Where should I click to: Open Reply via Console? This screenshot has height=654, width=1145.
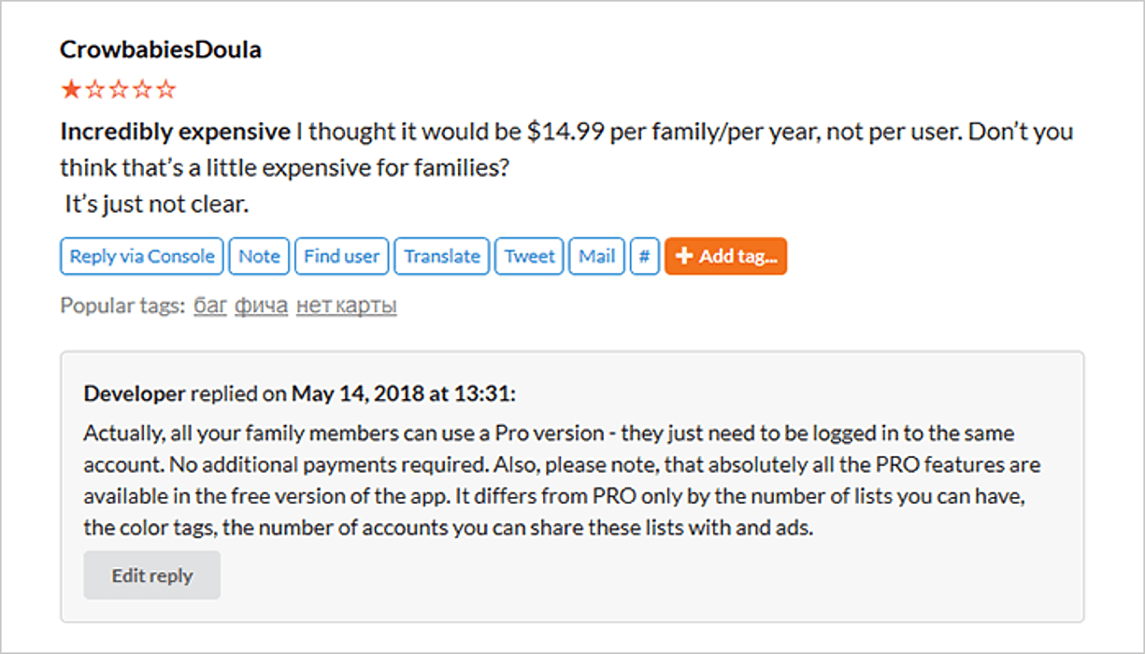[x=142, y=256]
